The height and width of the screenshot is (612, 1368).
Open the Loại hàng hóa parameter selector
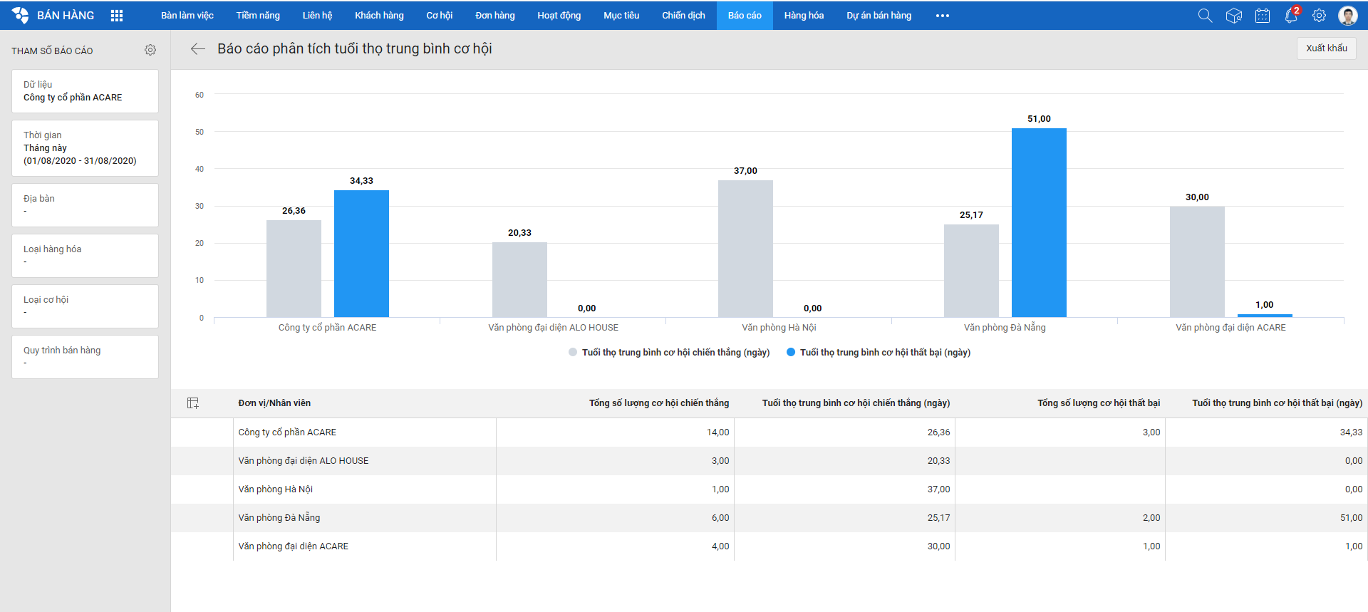[x=85, y=256]
